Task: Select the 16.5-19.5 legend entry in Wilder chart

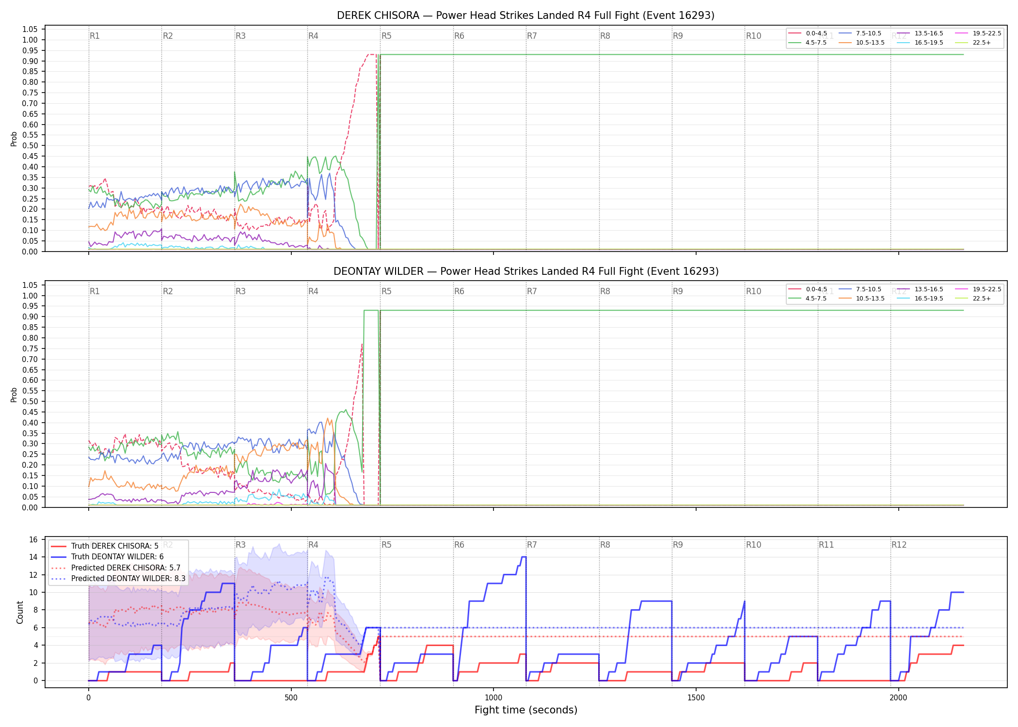Action: 920,299
